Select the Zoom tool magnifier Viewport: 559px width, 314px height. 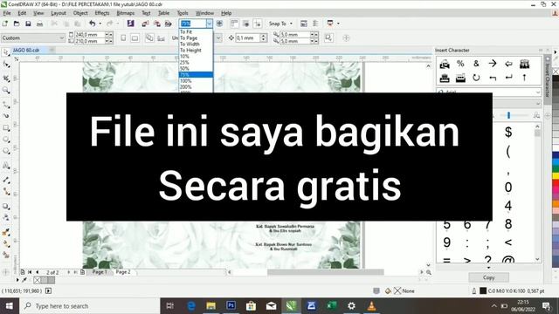[6, 91]
